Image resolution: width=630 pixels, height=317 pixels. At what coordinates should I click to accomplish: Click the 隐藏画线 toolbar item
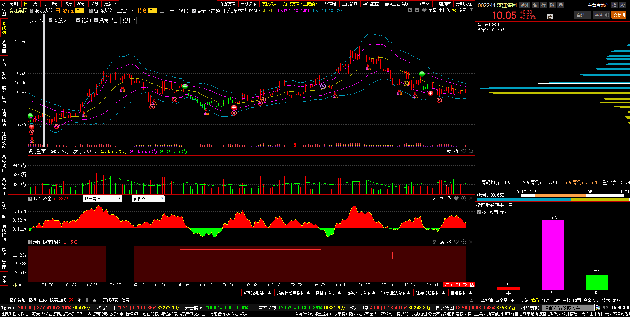[x=58, y=300]
